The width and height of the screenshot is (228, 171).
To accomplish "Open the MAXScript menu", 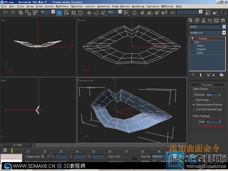I will (167, 6).
